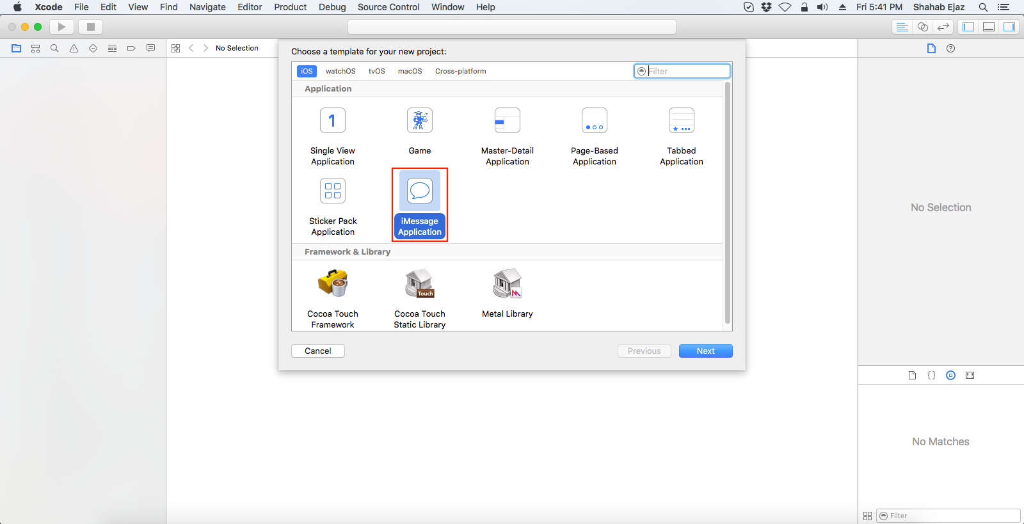Open the Debug navigator
The width and height of the screenshot is (1024, 524).
point(113,48)
